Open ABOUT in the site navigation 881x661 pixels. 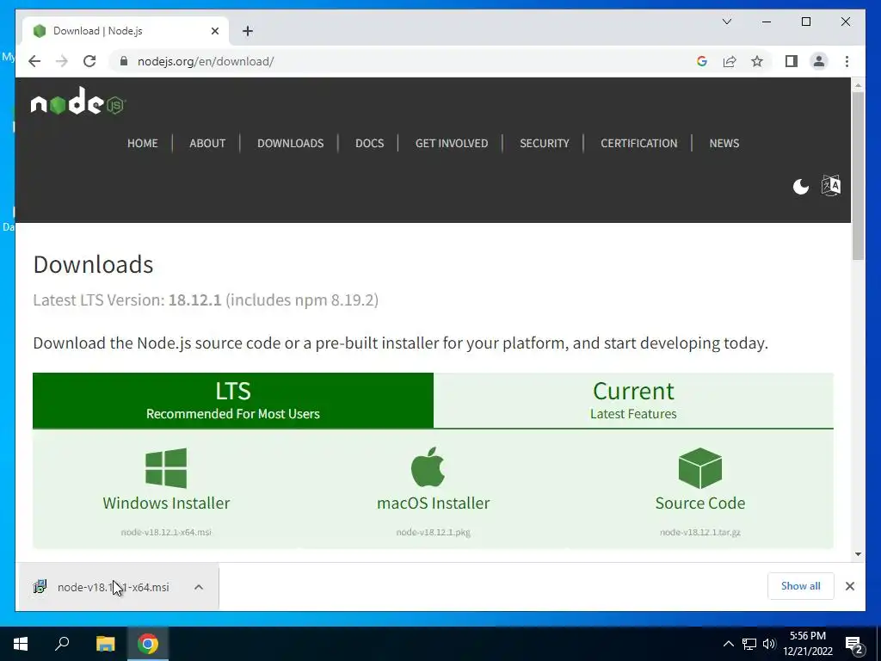207,144
